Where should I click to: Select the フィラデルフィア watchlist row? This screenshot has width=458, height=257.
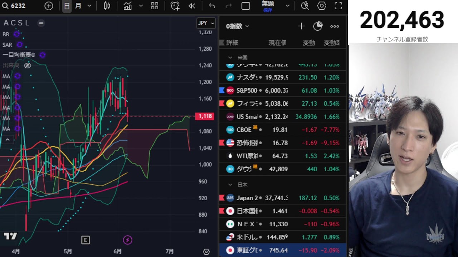283,104
